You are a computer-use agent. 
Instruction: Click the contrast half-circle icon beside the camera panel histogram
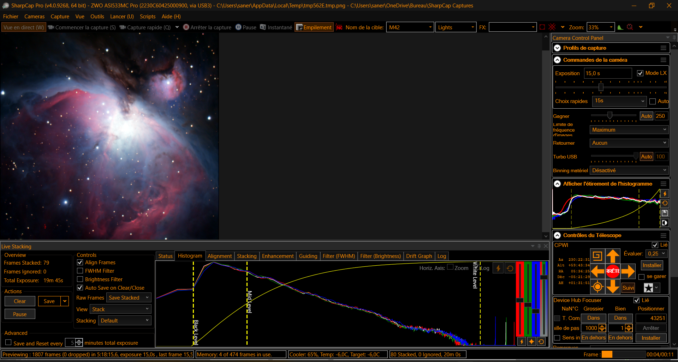(665, 223)
